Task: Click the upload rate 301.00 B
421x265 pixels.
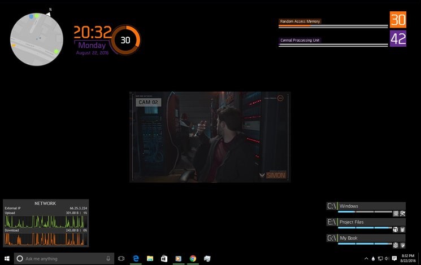Action: (x=72, y=213)
